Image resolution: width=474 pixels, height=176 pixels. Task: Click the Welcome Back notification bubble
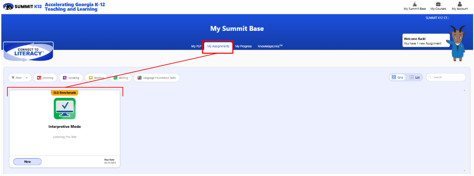tap(426, 41)
